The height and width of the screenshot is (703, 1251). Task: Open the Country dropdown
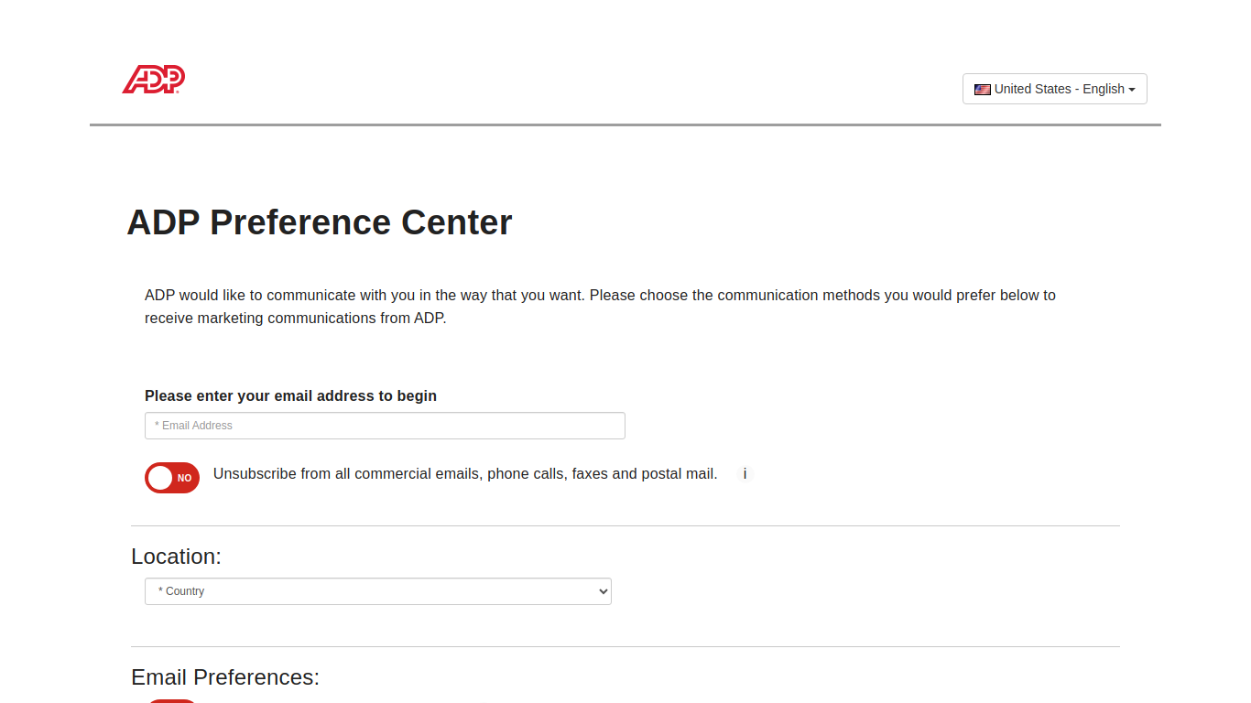click(x=378, y=591)
